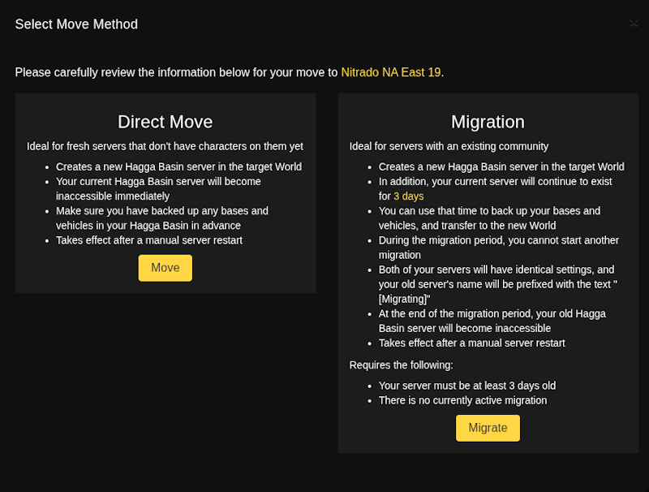Click Migration's "Takes effect after a manual server restart"
Viewport: 649px width, 492px height.
pyautogui.click(x=471, y=343)
